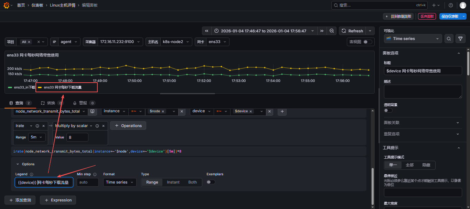
Task: Click the user avatar icon
Action: pos(463,5)
